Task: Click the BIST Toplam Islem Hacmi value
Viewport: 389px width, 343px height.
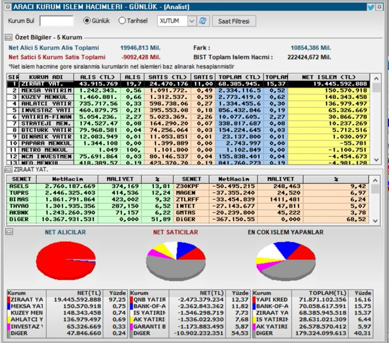Action: click(x=309, y=57)
